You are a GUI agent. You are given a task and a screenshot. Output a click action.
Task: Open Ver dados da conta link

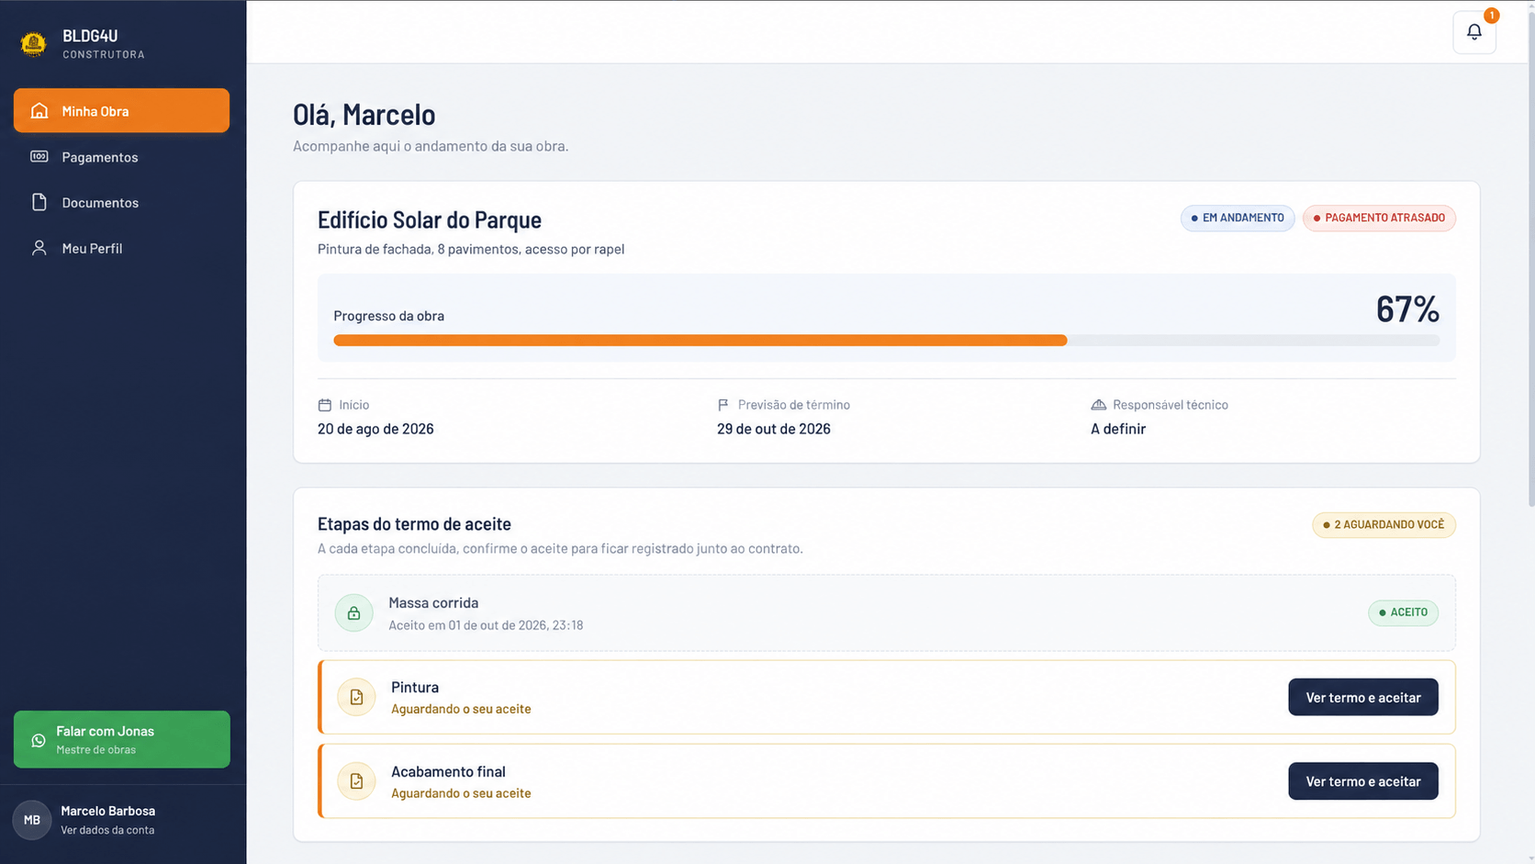click(107, 830)
